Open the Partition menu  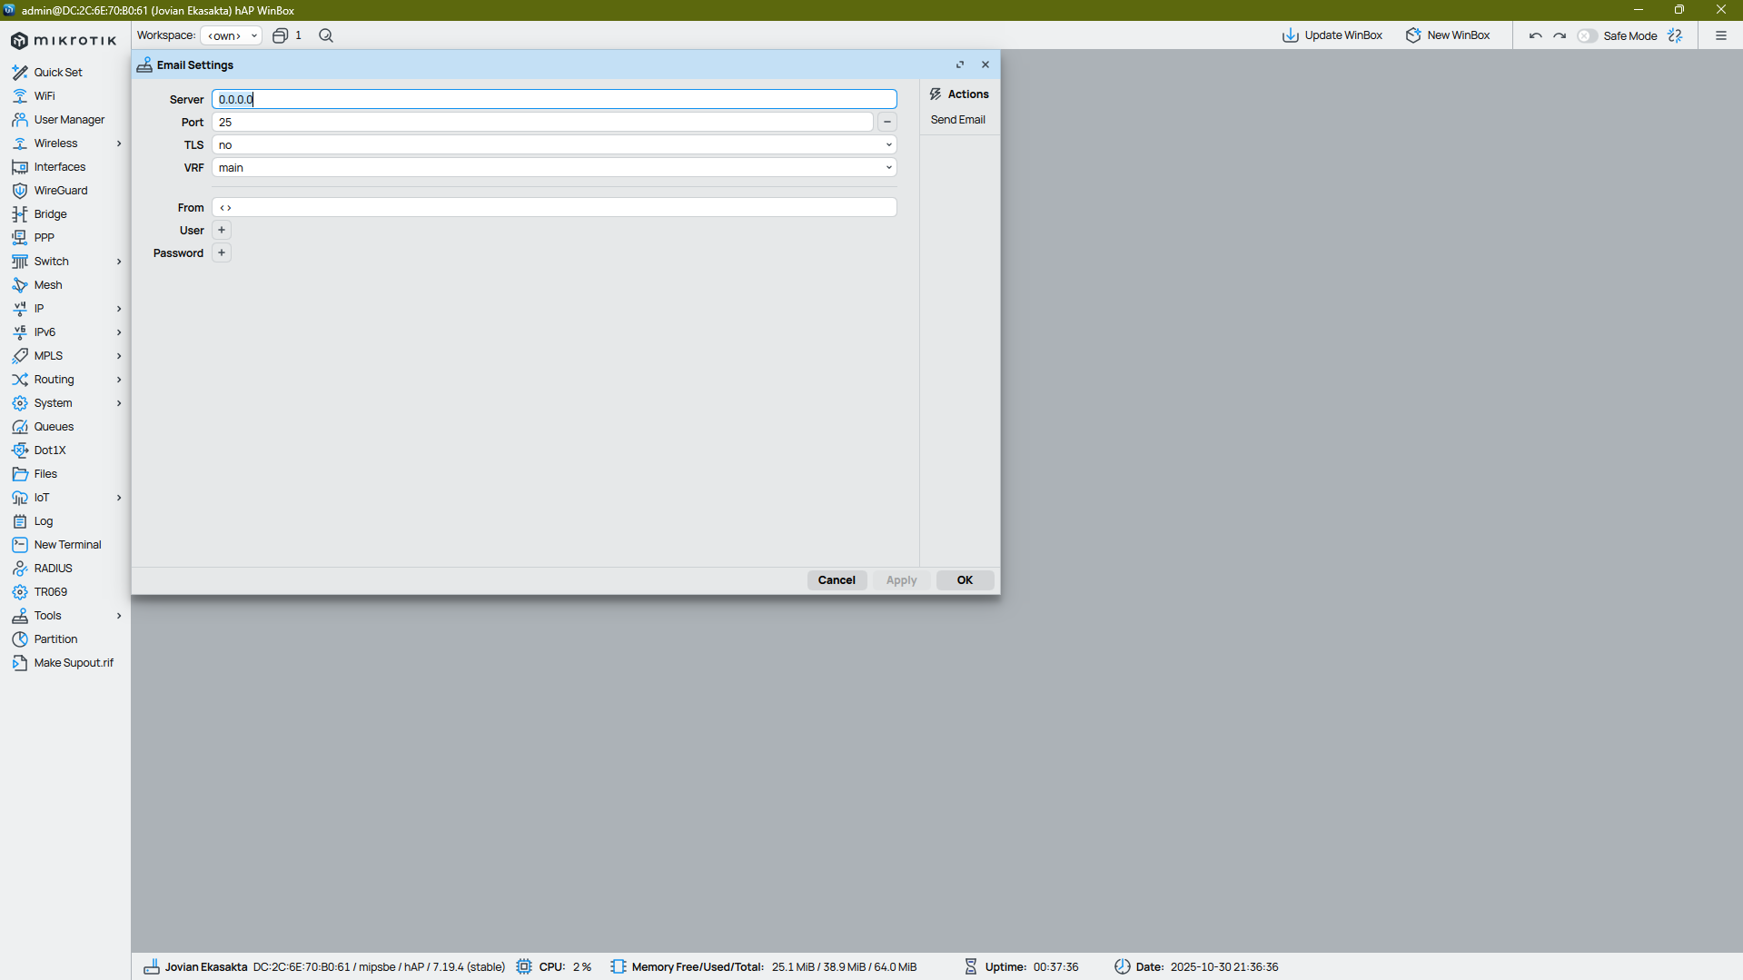tap(55, 639)
